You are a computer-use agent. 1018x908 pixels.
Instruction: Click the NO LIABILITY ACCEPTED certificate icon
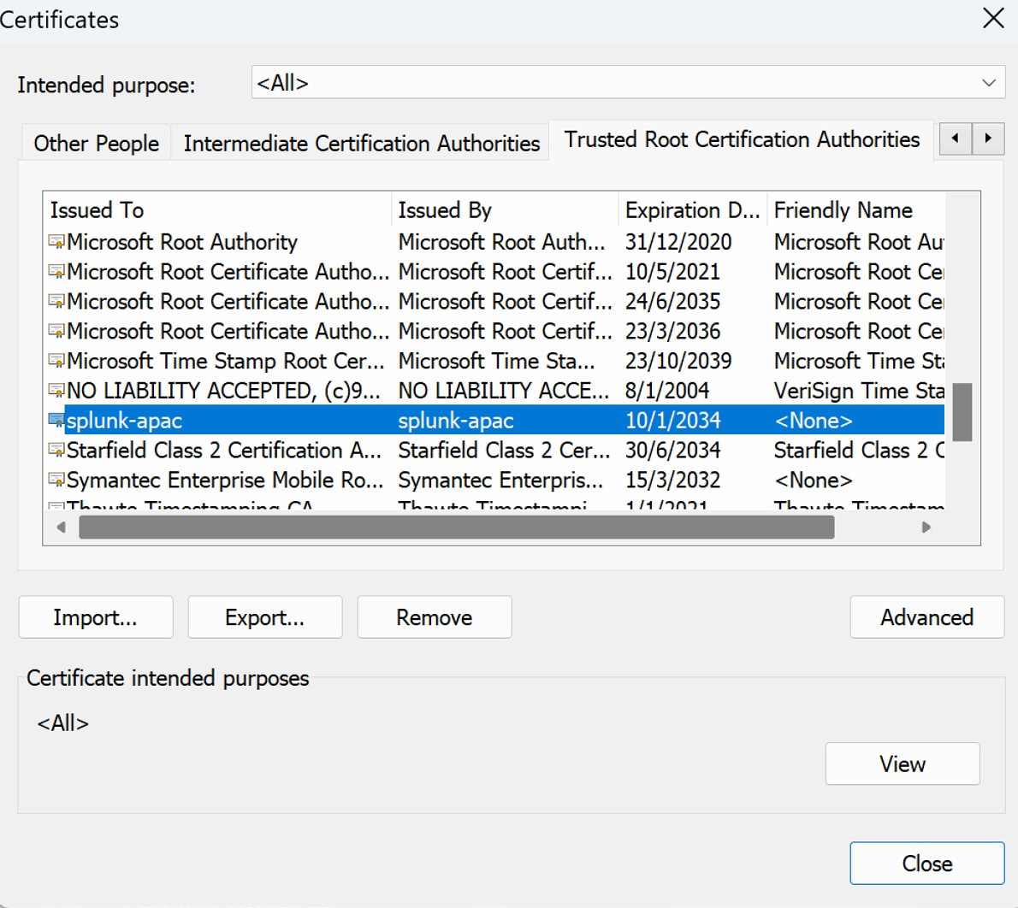(x=56, y=391)
